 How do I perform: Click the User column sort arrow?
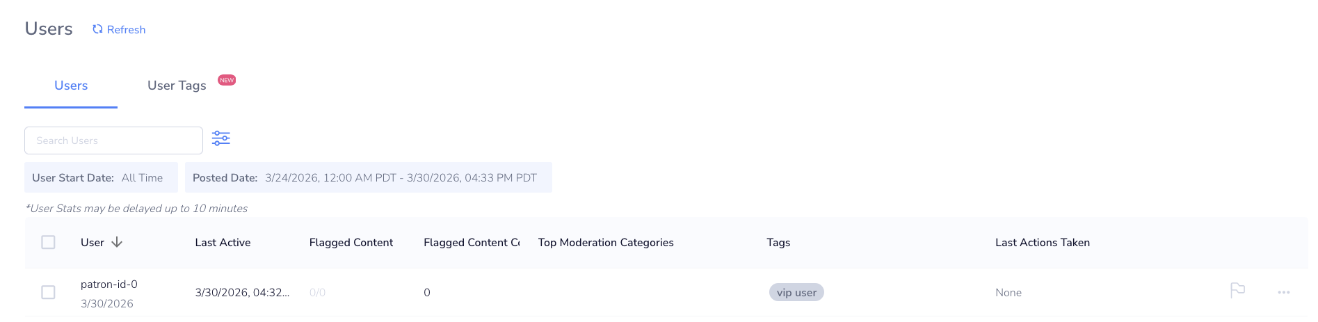117,242
